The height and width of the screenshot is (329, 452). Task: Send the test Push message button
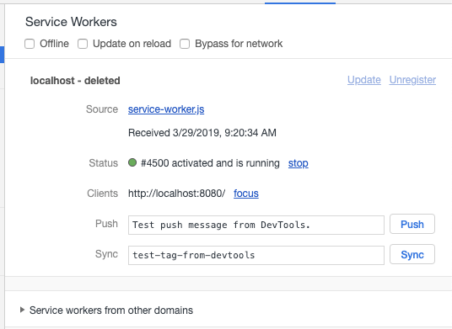coord(412,224)
